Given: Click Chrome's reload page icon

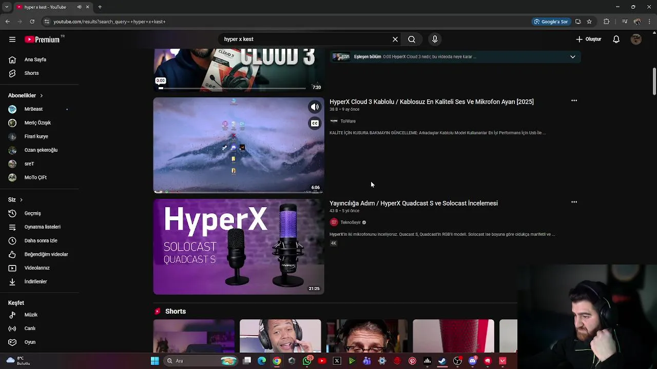Looking at the screenshot, I should pos(32,22).
